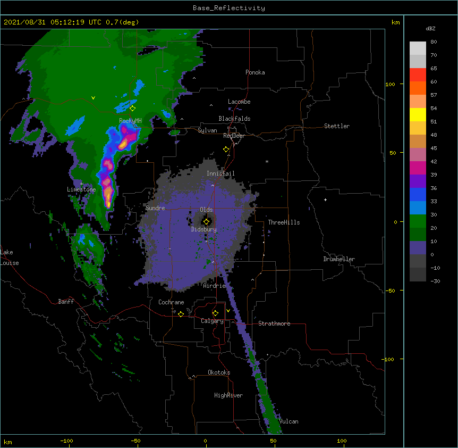The image size is (458, 448).
Task: Pick the red 60-65 dBZ legend swatch
Action: (x=418, y=75)
